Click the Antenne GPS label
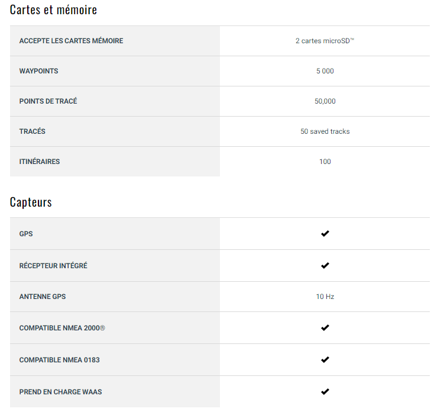Viewport: 444px width, 418px height. (43, 297)
